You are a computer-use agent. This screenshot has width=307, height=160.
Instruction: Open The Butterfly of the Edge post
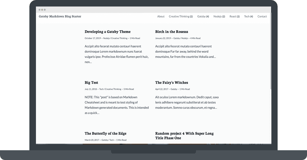[x=105, y=133]
